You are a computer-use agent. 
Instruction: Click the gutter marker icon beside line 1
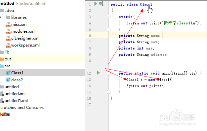pyautogui.click(x=101, y=4)
